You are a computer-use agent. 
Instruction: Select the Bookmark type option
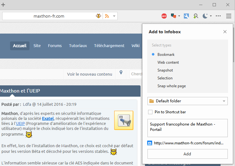(166, 55)
